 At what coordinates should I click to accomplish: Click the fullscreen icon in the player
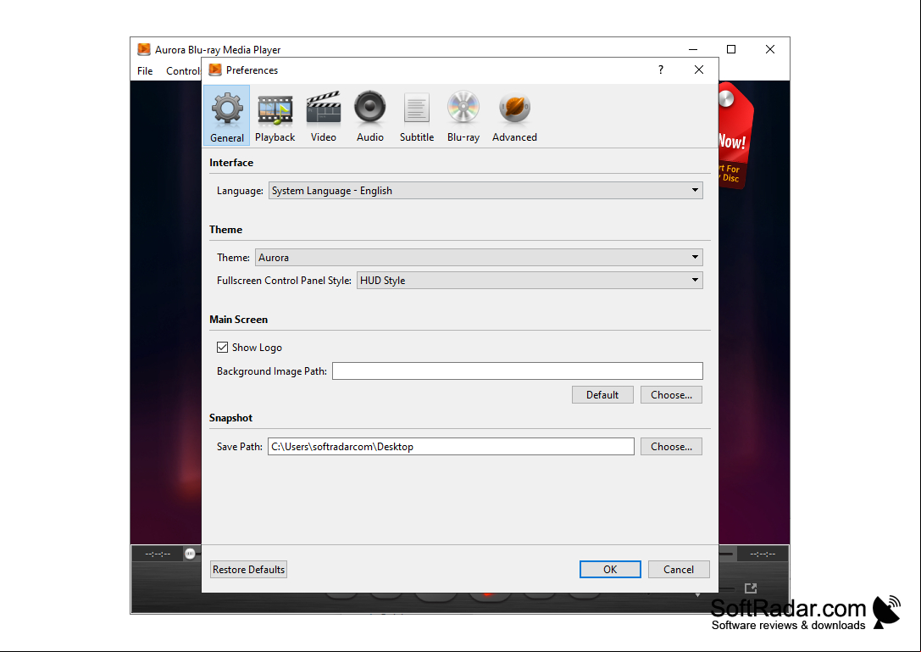coord(751,588)
